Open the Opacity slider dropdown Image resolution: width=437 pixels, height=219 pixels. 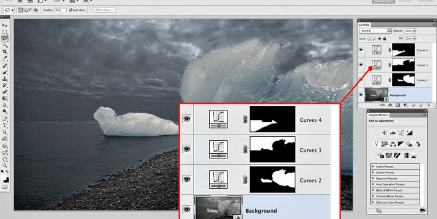tap(414, 31)
